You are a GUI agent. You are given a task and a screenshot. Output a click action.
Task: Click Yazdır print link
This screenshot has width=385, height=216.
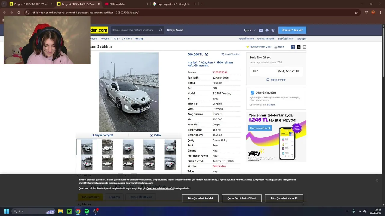pyautogui.click(x=279, y=47)
